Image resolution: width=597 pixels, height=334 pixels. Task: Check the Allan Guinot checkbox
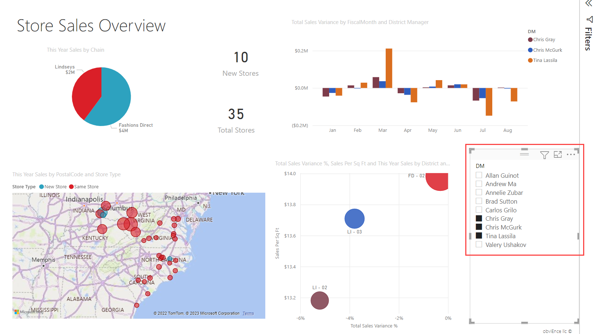coord(479,175)
